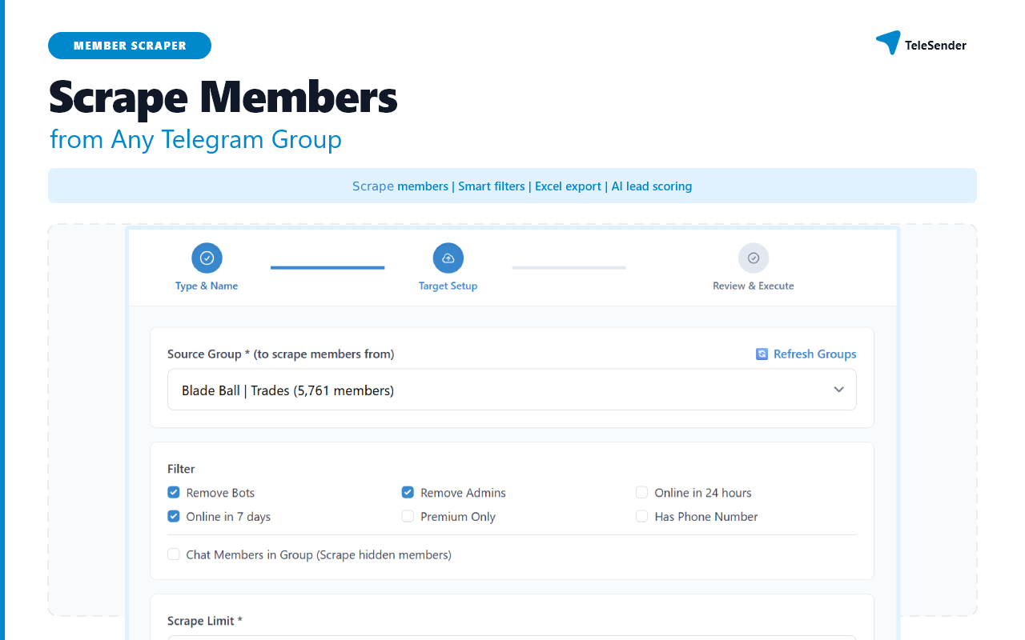
Task: Jump to the Review & Execute step
Action: pyautogui.click(x=754, y=286)
